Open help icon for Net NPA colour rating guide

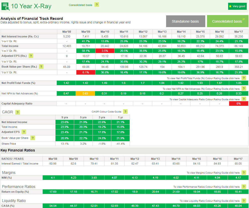tap(243, 89)
